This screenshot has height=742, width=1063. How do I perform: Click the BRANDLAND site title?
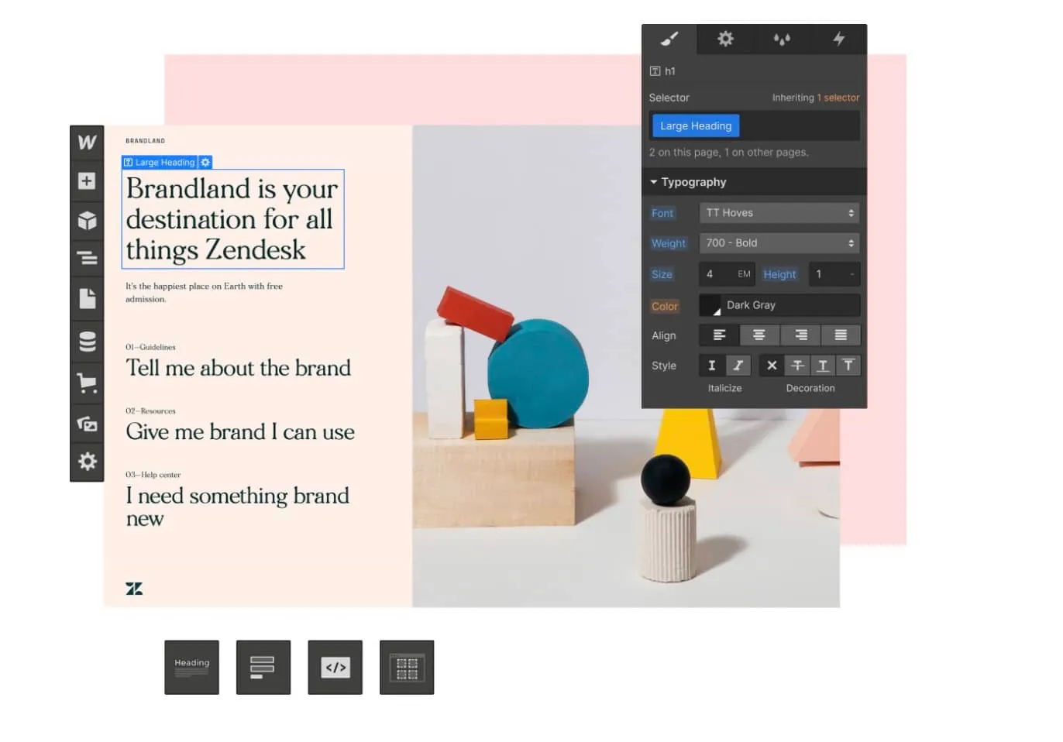tap(145, 141)
